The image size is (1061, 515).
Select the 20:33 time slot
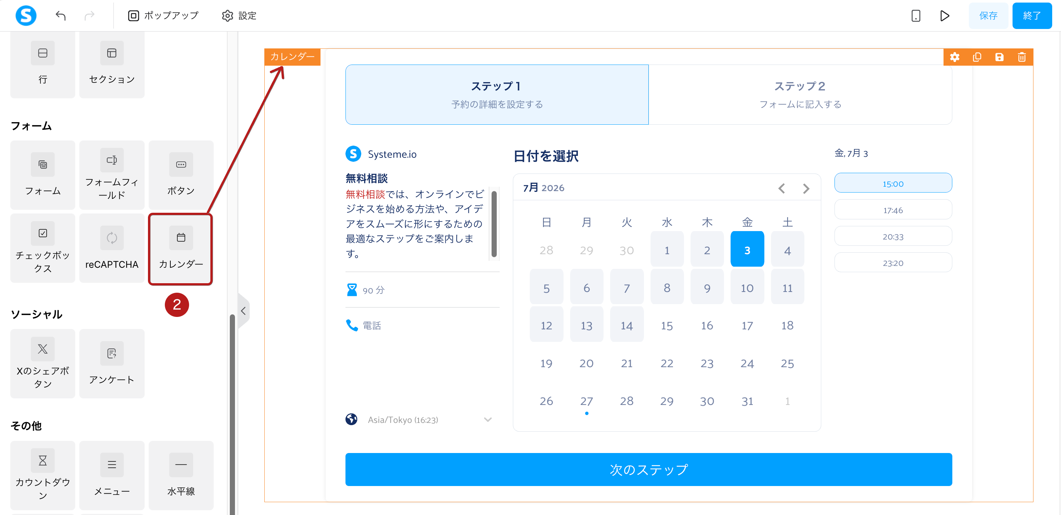coord(893,236)
